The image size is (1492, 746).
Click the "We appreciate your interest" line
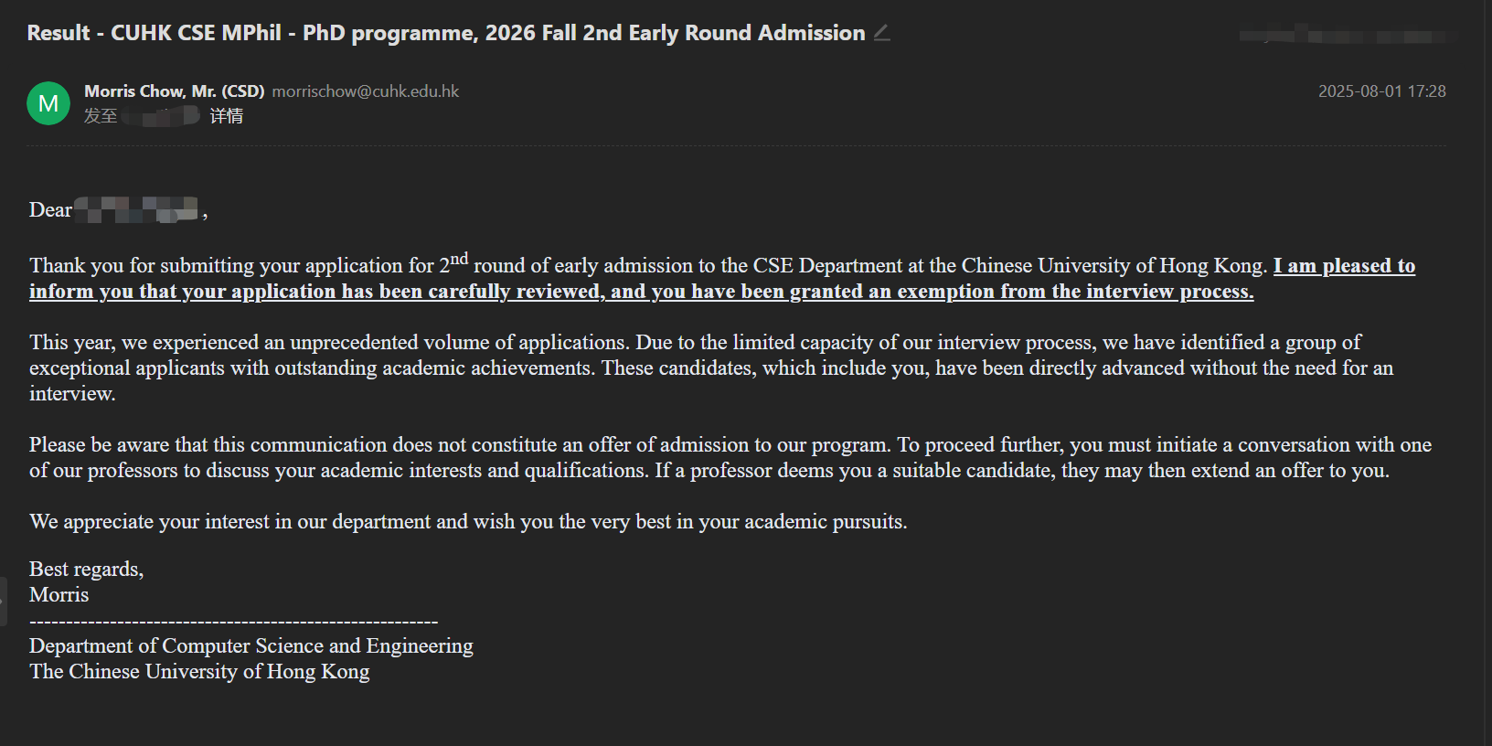click(468, 521)
